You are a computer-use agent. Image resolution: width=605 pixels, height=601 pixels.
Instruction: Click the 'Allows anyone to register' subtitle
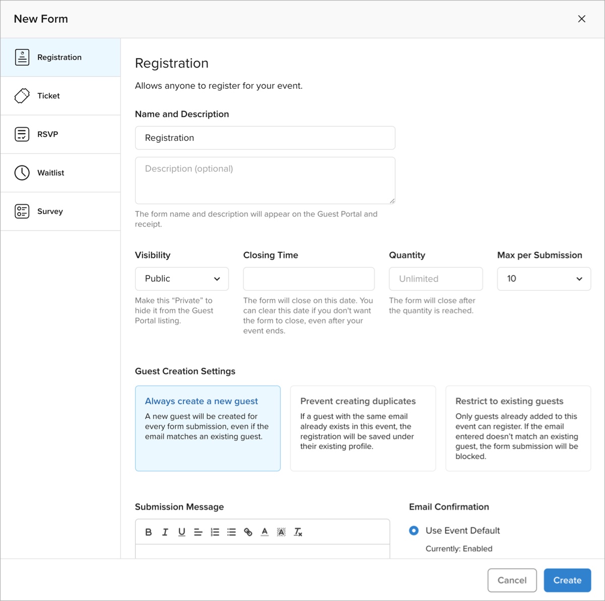click(219, 86)
